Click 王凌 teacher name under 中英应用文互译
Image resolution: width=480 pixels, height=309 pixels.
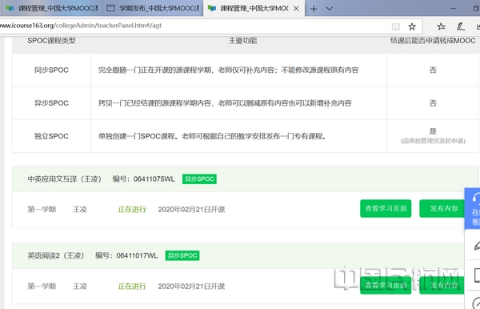80,210
